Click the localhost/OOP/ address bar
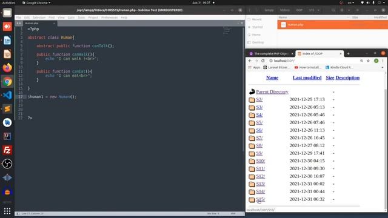Screen dimensions: 388x218 314,61
